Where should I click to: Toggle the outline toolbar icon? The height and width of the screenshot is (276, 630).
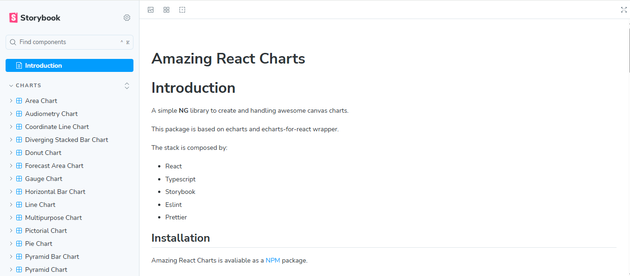[182, 10]
